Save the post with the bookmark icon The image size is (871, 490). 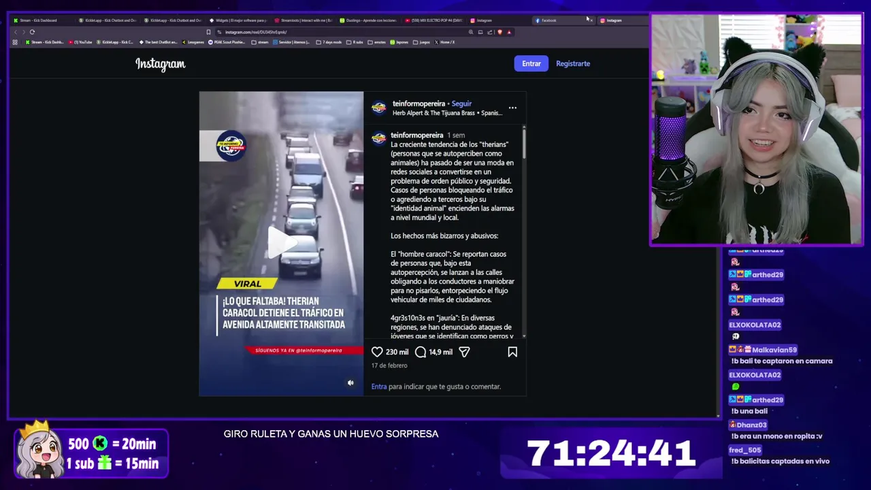[x=512, y=352]
